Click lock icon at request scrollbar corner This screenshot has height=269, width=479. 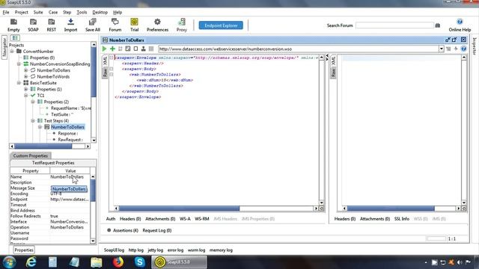[x=321, y=208]
